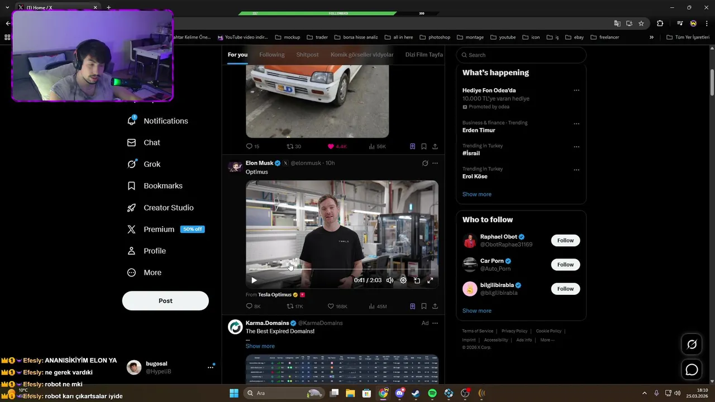The height and width of the screenshot is (402, 715).
Task: Click the video progress bar
Action: coord(342,269)
